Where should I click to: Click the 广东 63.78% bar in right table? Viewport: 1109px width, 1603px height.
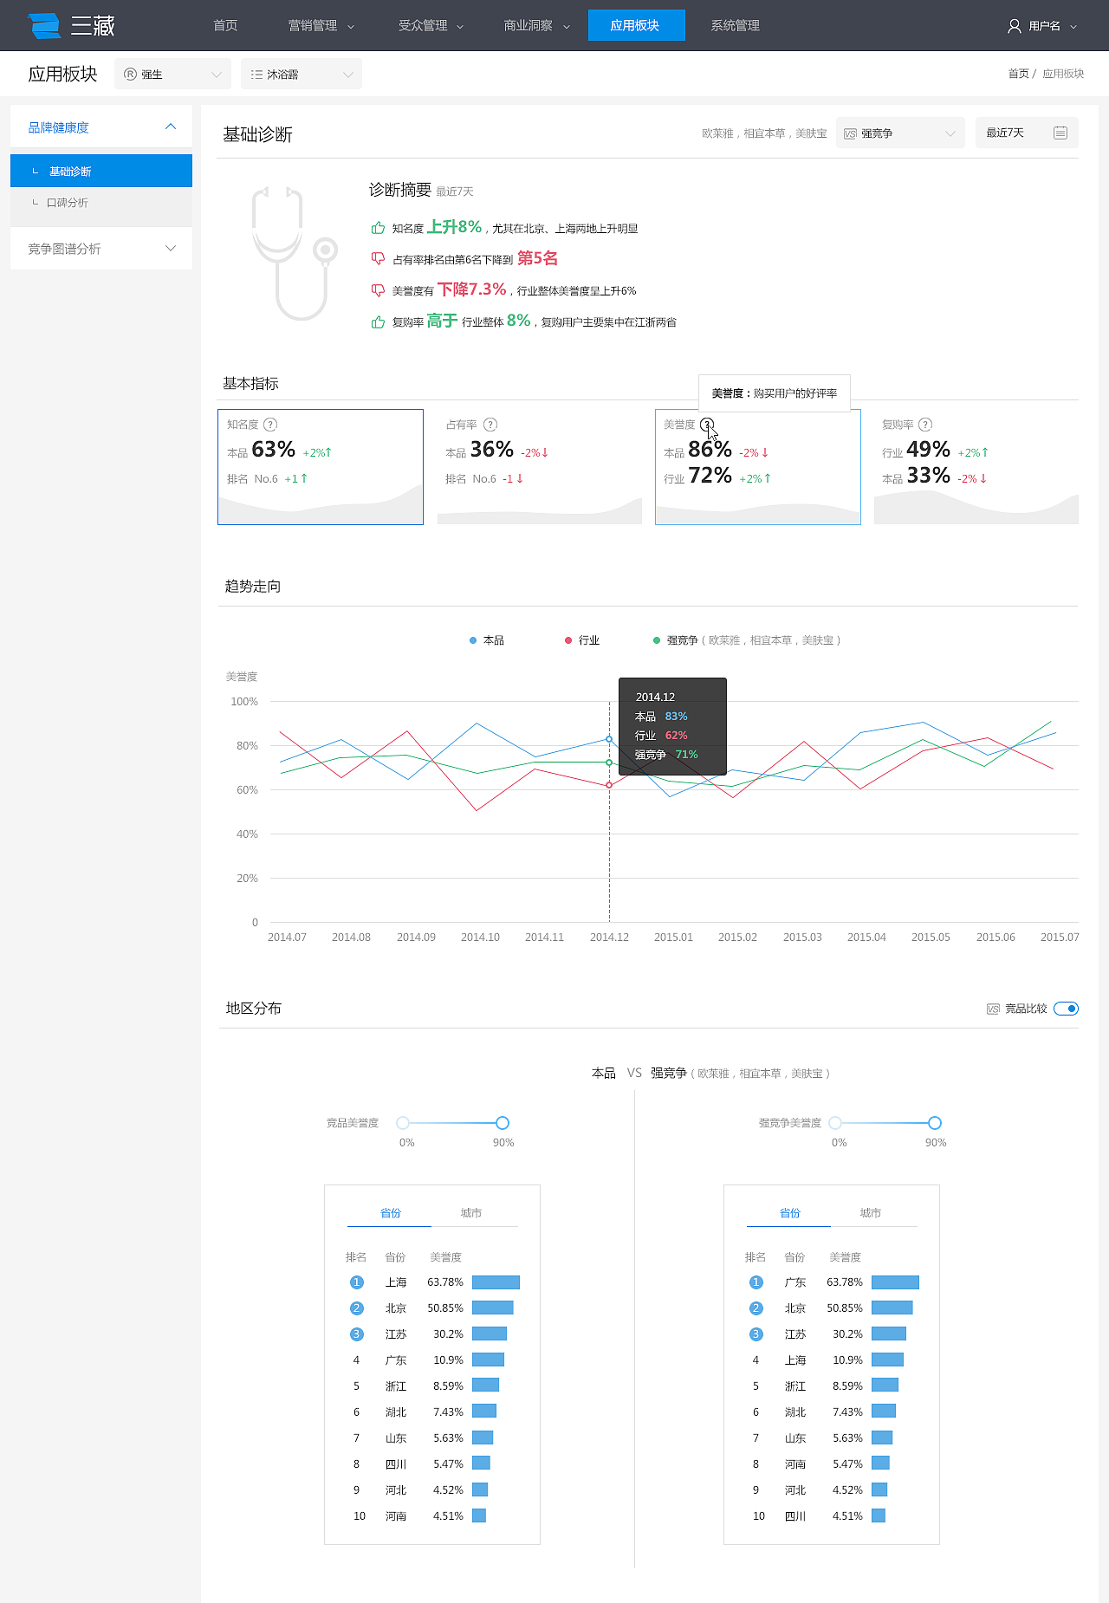tap(895, 1282)
